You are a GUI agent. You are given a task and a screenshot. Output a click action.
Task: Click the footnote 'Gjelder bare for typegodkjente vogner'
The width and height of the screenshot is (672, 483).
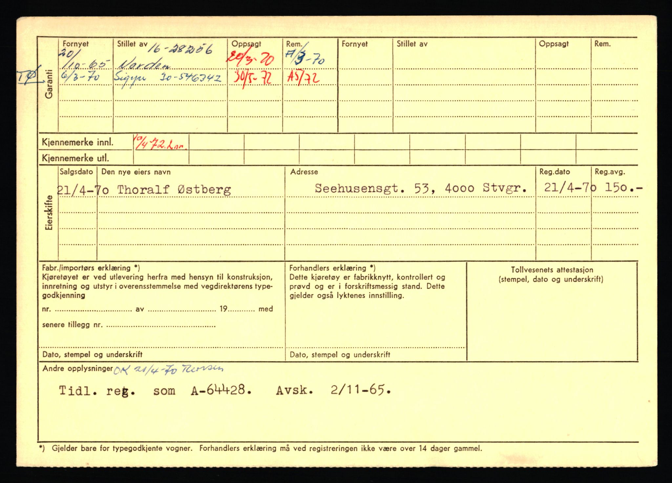(x=122, y=448)
